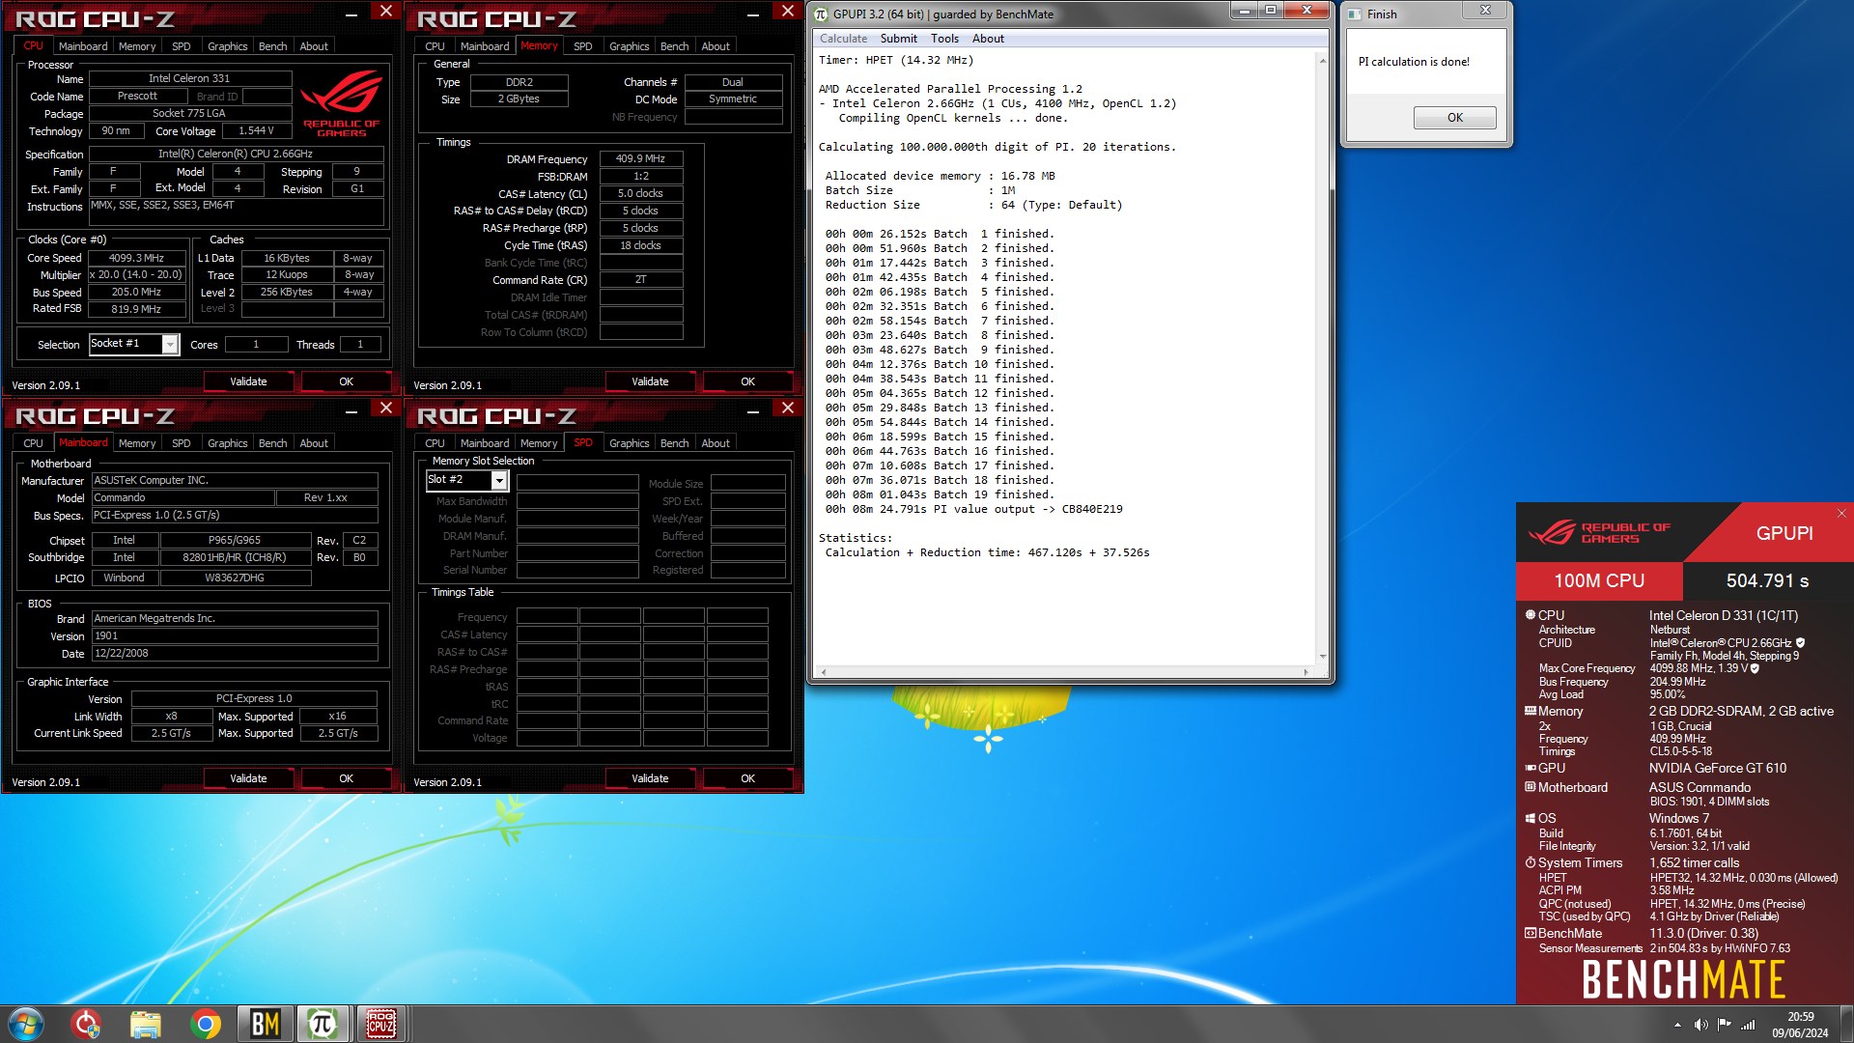
Task: Maximize the GPUPI window
Action: (x=1271, y=11)
